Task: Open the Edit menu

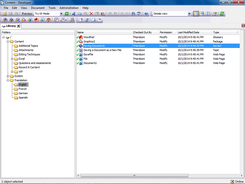Action: pos(15,8)
